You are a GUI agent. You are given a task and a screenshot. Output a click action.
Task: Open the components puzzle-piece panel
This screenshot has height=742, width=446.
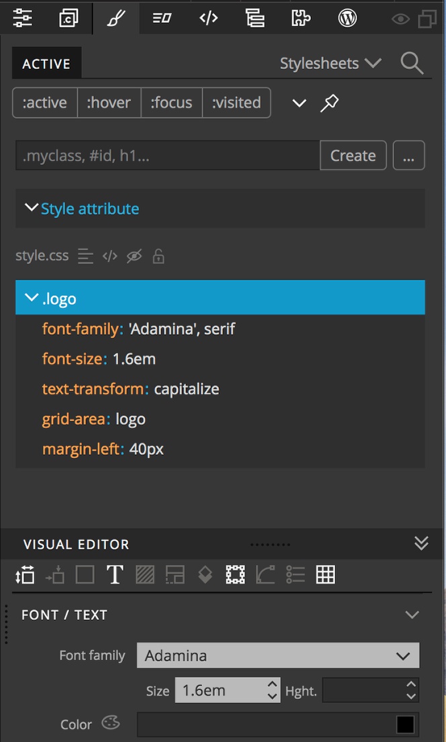301,18
